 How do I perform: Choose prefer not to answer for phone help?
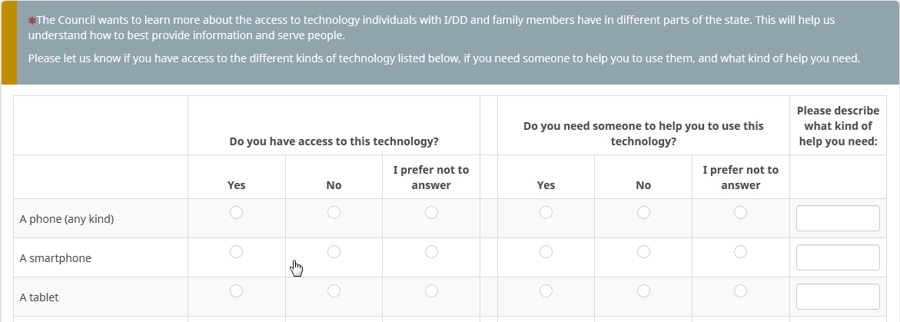(740, 212)
